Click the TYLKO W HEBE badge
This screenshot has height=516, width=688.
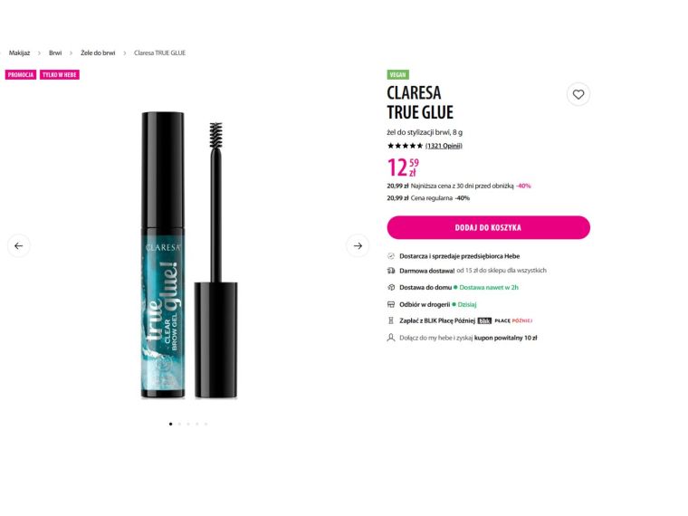point(60,74)
